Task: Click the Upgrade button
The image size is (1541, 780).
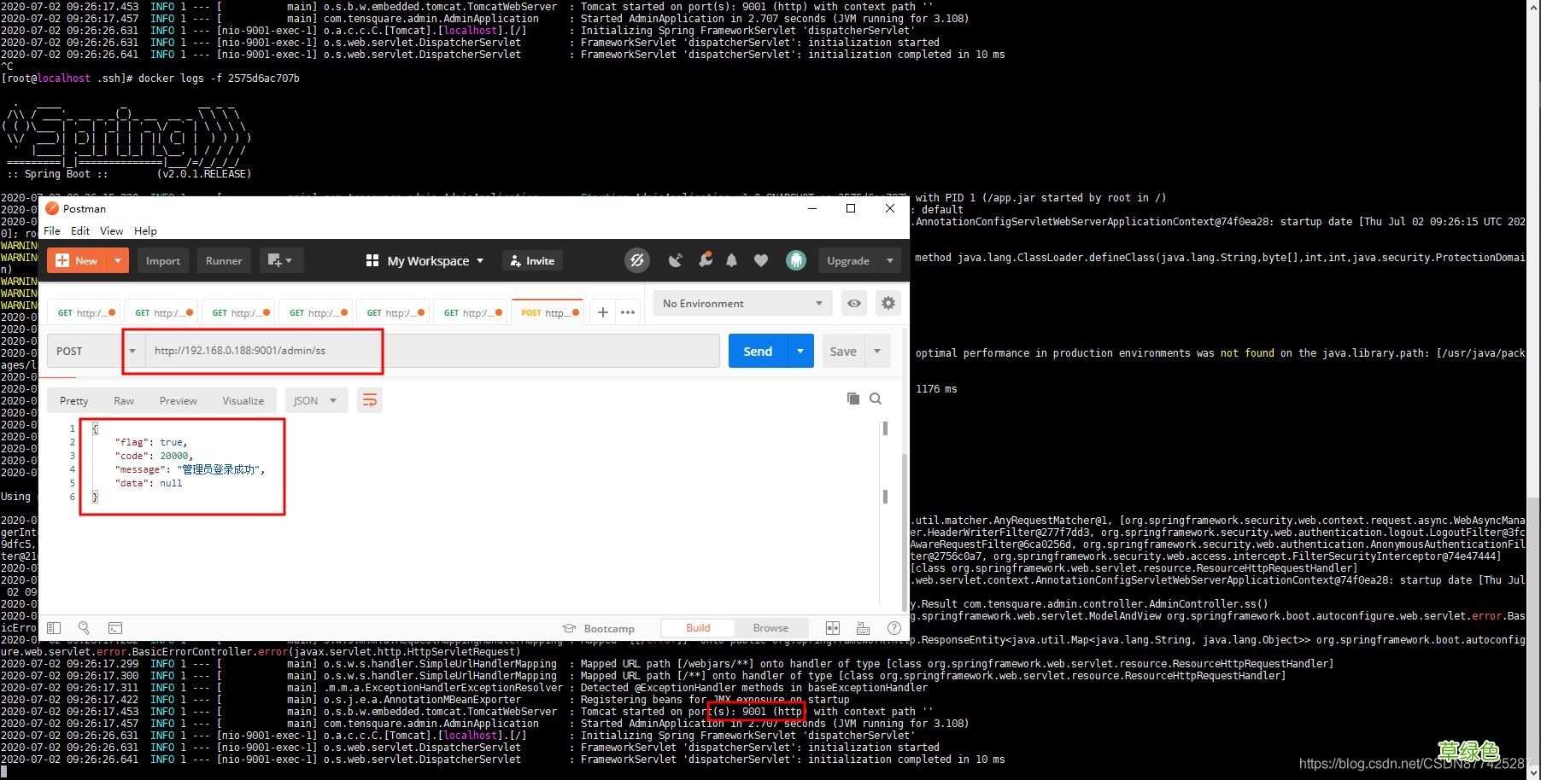Action: 848,260
